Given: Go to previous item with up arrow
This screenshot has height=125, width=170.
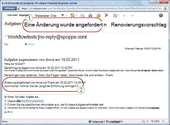Looking at the screenshot, I should 124,16.
